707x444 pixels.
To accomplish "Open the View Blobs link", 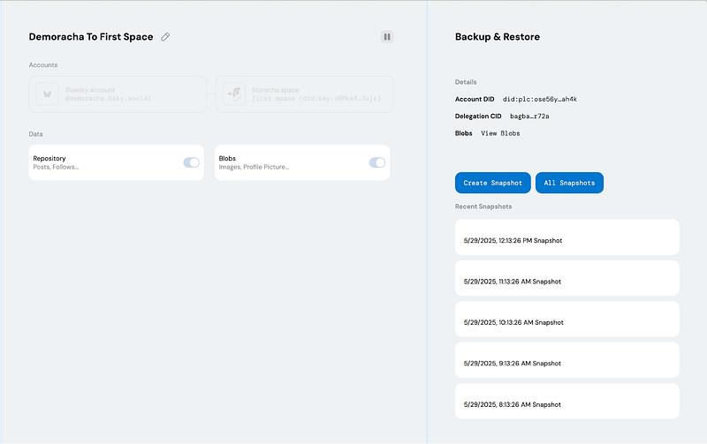I will (x=500, y=133).
